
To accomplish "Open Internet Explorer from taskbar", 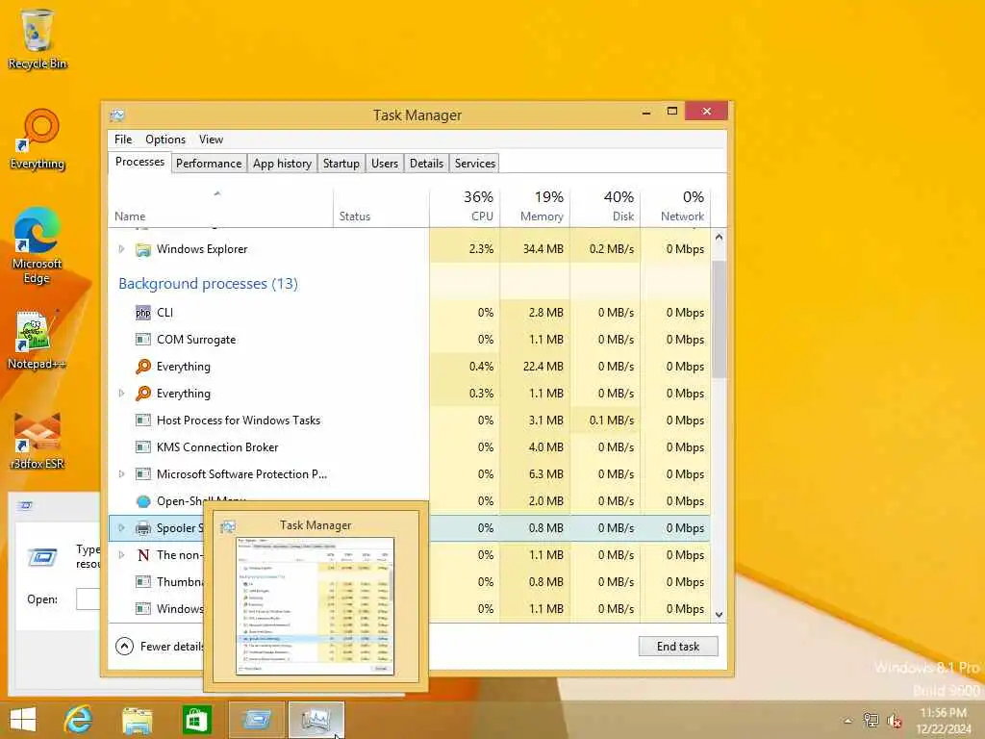I will (79, 720).
